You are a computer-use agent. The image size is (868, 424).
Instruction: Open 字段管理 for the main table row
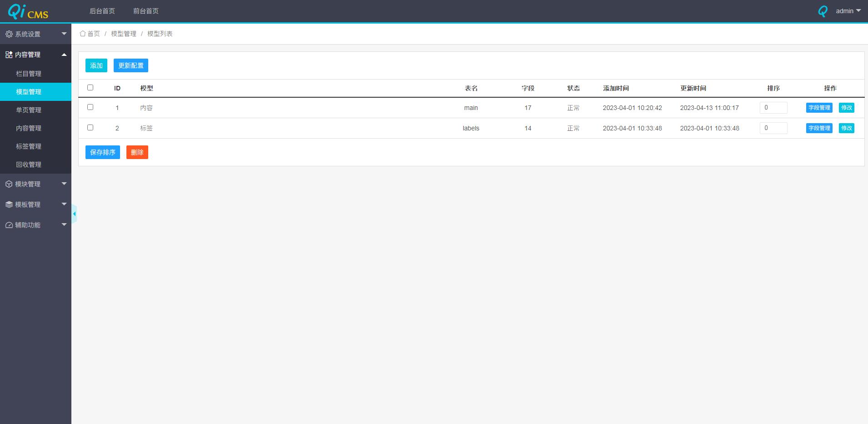(x=819, y=108)
